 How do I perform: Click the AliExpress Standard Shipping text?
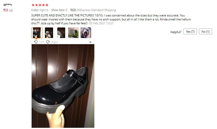click(x=96, y=10)
